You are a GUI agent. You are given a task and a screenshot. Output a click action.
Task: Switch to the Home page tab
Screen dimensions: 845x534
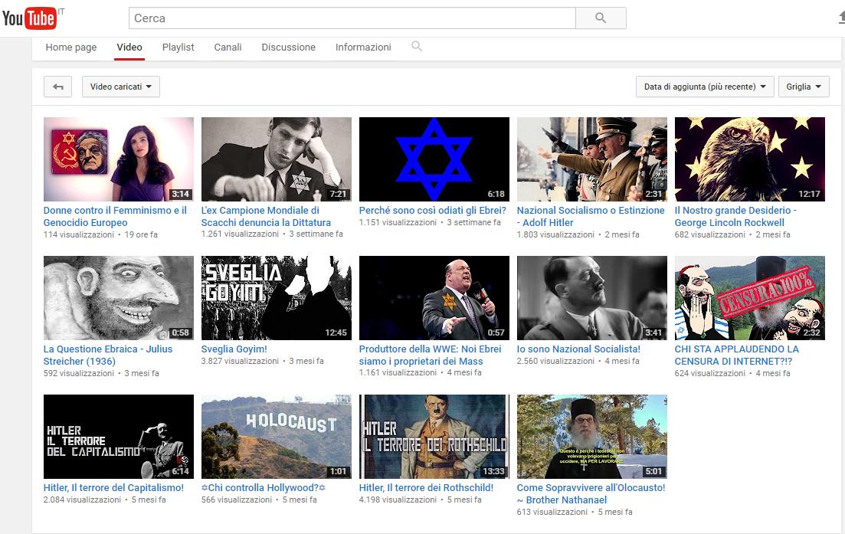(71, 48)
